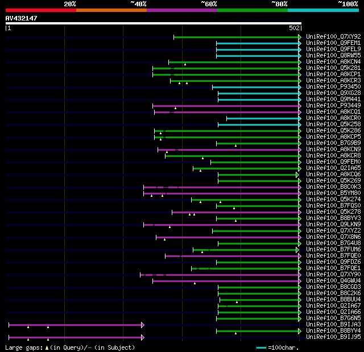Click the cyan Q9FEM1 alignment bar
The image size is (364, 352).
click(259, 43)
